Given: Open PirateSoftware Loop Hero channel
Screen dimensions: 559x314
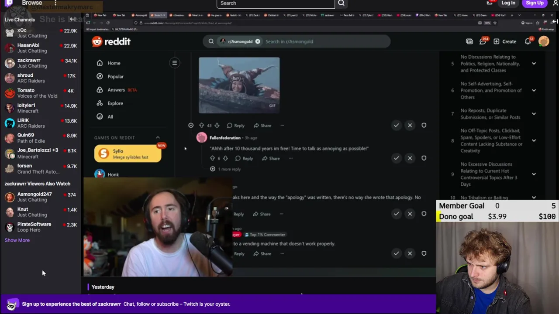Looking at the screenshot, I should pos(40,227).
